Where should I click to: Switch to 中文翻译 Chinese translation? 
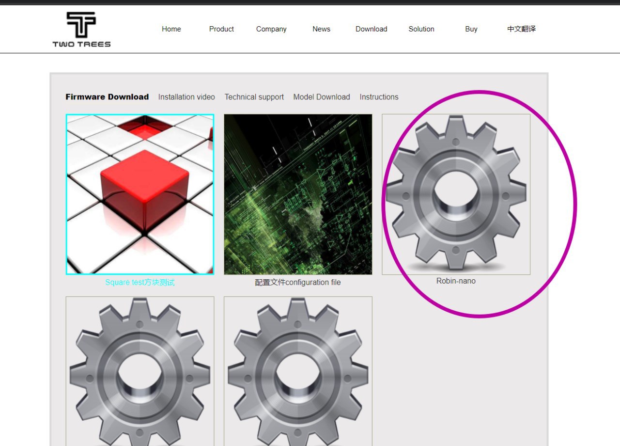pos(521,29)
